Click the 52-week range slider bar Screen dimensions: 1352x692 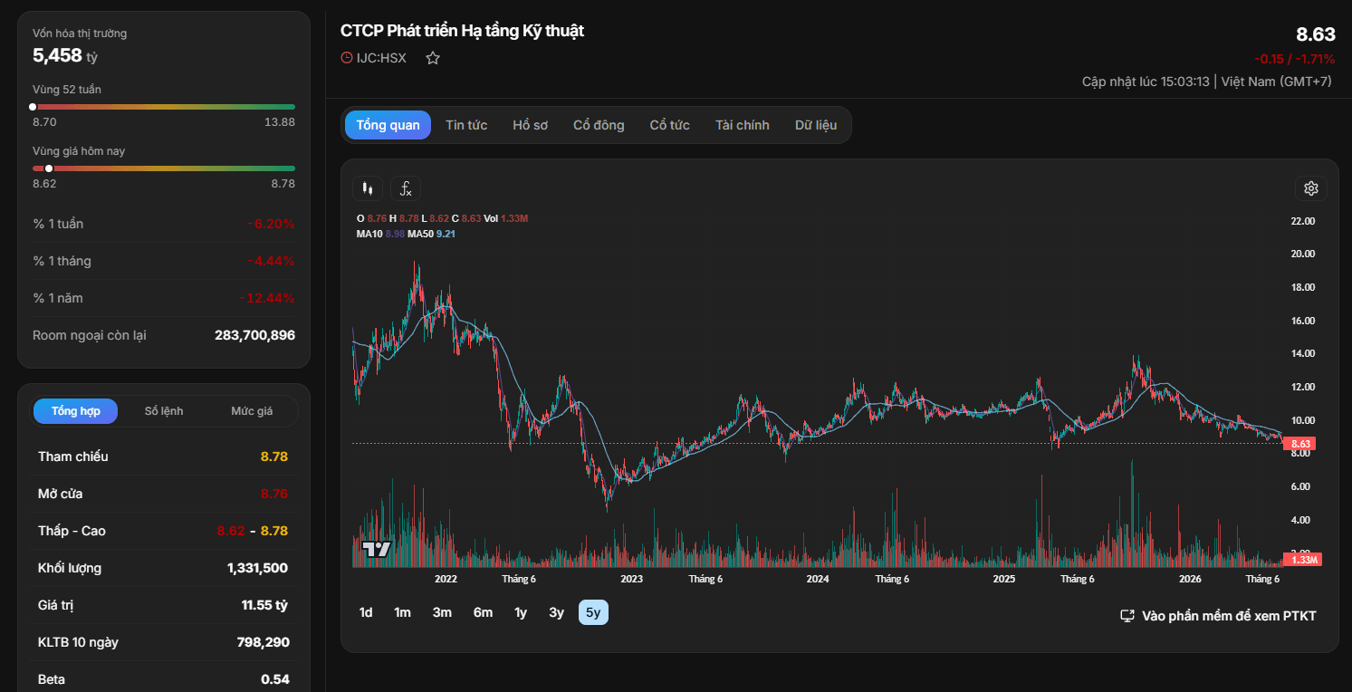[x=164, y=107]
